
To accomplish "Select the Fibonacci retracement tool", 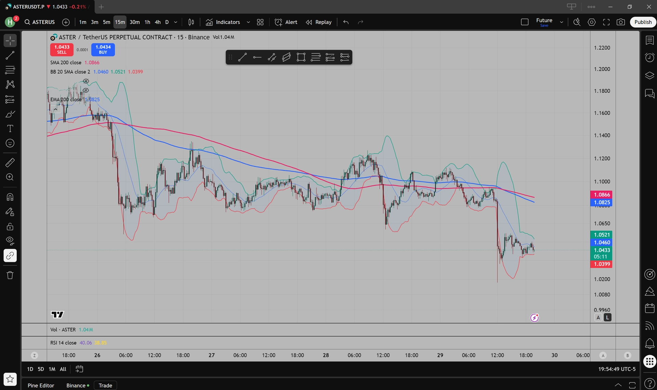I will tap(10, 70).
